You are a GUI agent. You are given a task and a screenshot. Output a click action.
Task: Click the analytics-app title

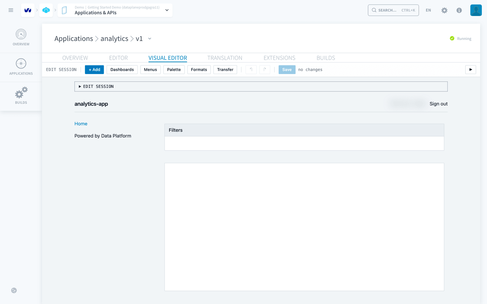pos(91,104)
